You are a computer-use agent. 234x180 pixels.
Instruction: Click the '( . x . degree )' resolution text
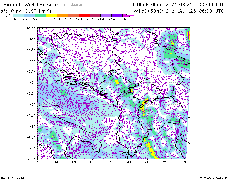pyautogui.click(x=71, y=5)
